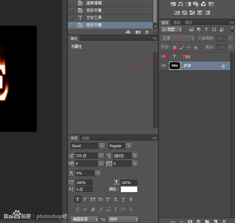The image size is (235, 223).
Task: Open the white text 颜色 color swatch
Action: (x=129, y=189)
